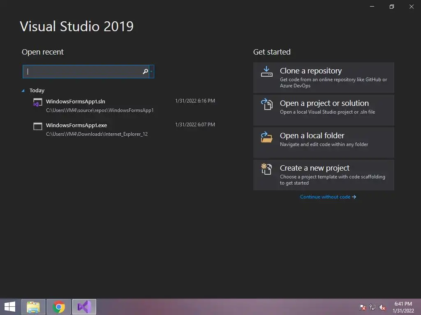Close the Visual Studio 2019 window
Image resolution: width=421 pixels, height=315 pixels.
pyautogui.click(x=412, y=7)
